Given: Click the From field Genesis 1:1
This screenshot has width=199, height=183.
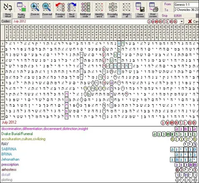Looking at the screenshot, I should tap(186, 5).
